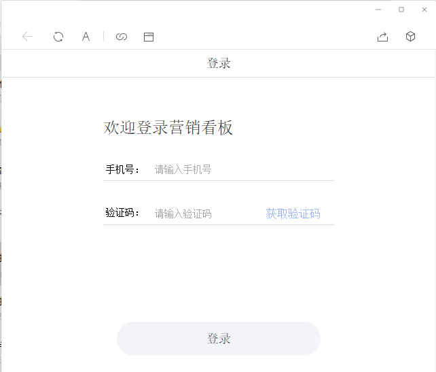Reload the page with the refresh icon
Image resolution: width=436 pixels, height=372 pixels.
(58, 37)
